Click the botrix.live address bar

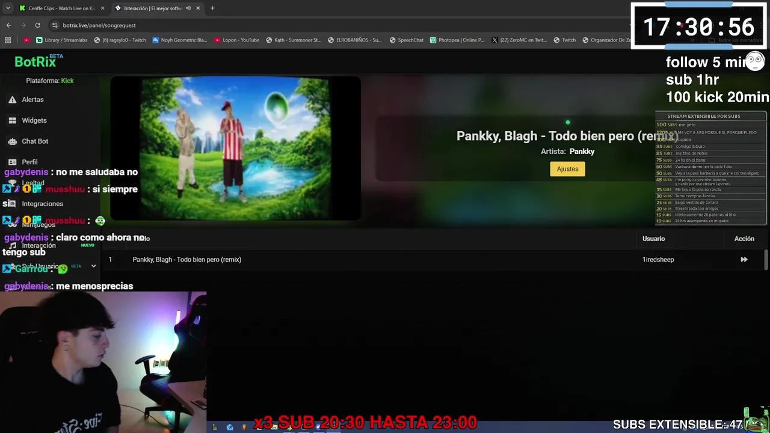coord(337,25)
